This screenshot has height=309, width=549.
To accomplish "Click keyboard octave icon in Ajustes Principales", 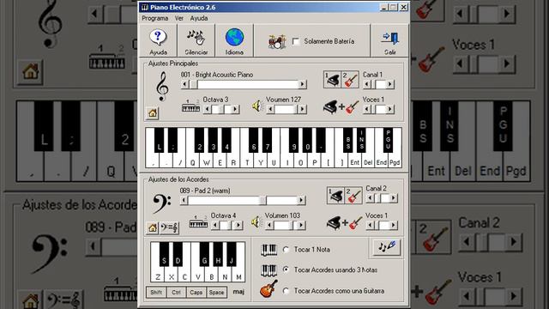I will point(190,106).
